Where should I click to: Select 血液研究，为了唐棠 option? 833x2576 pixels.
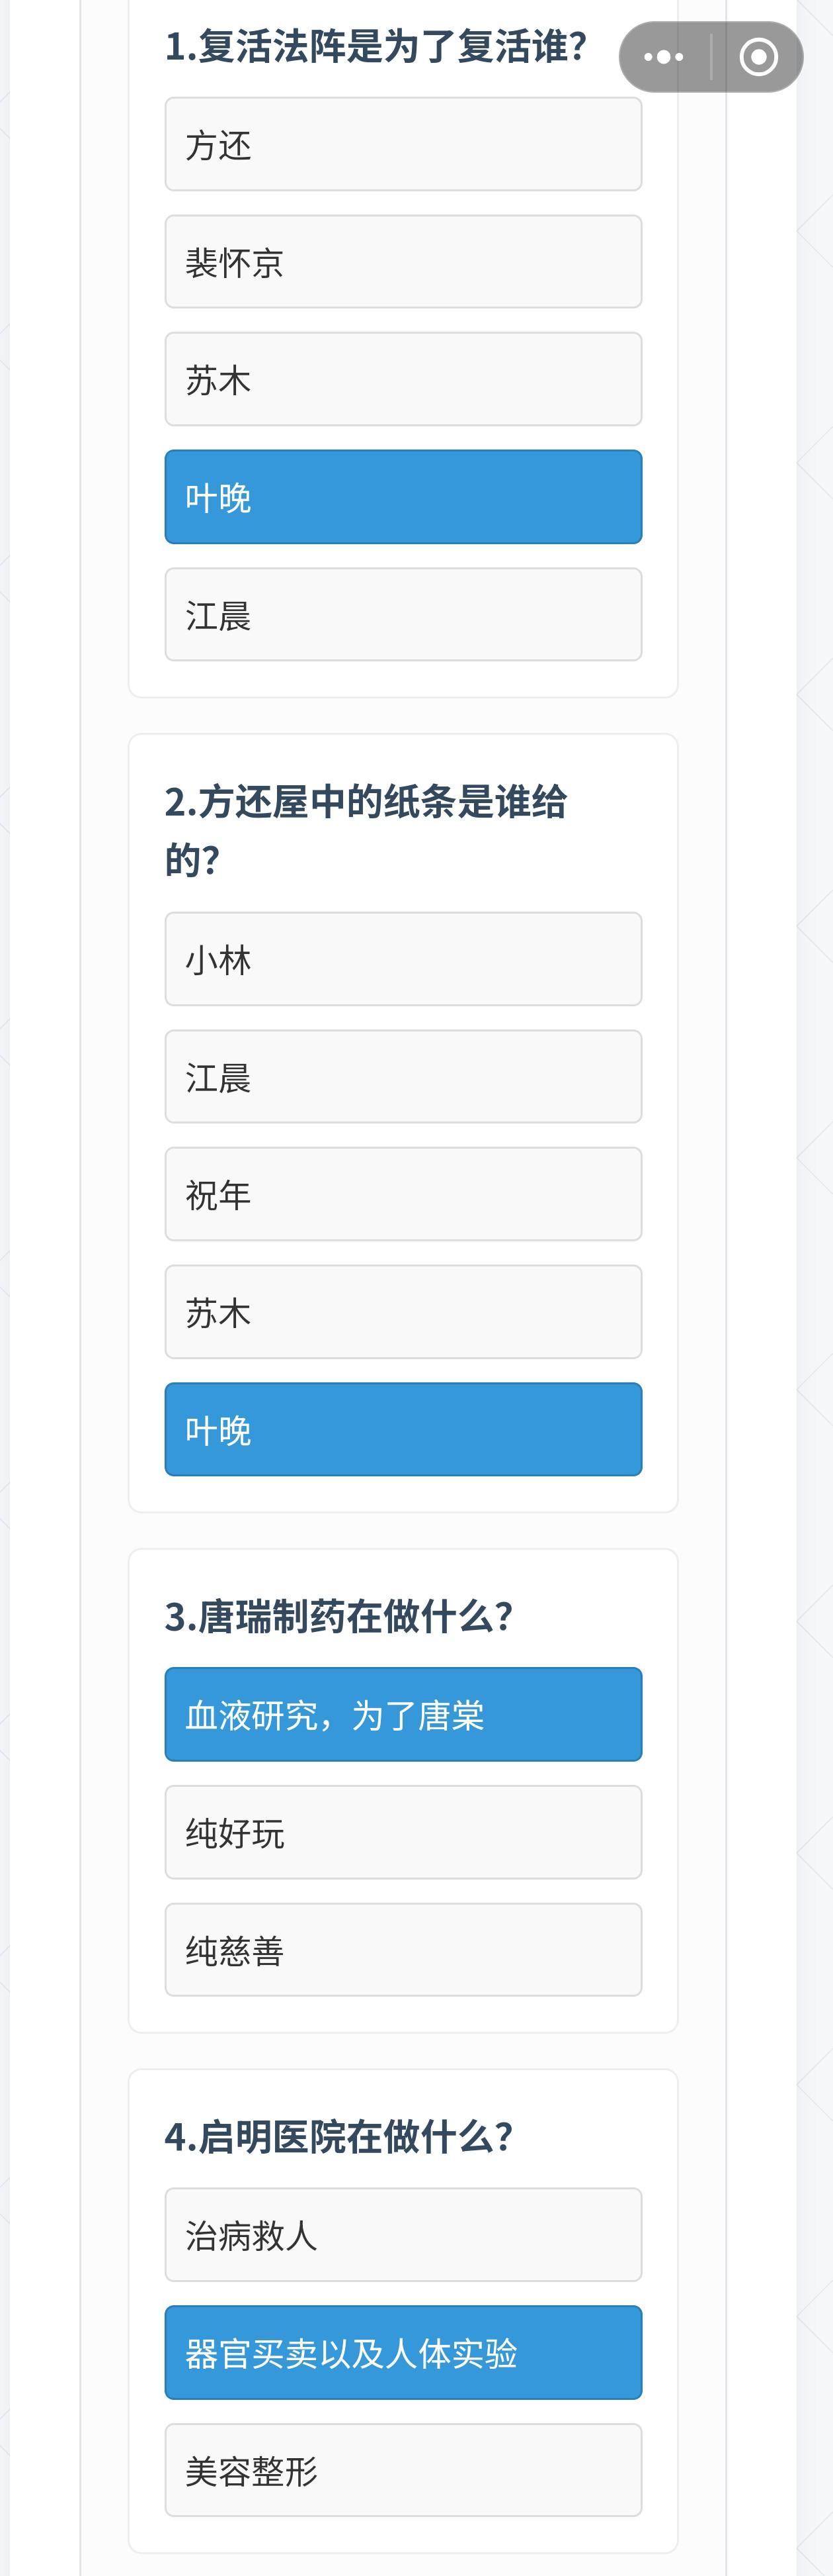(x=403, y=1714)
